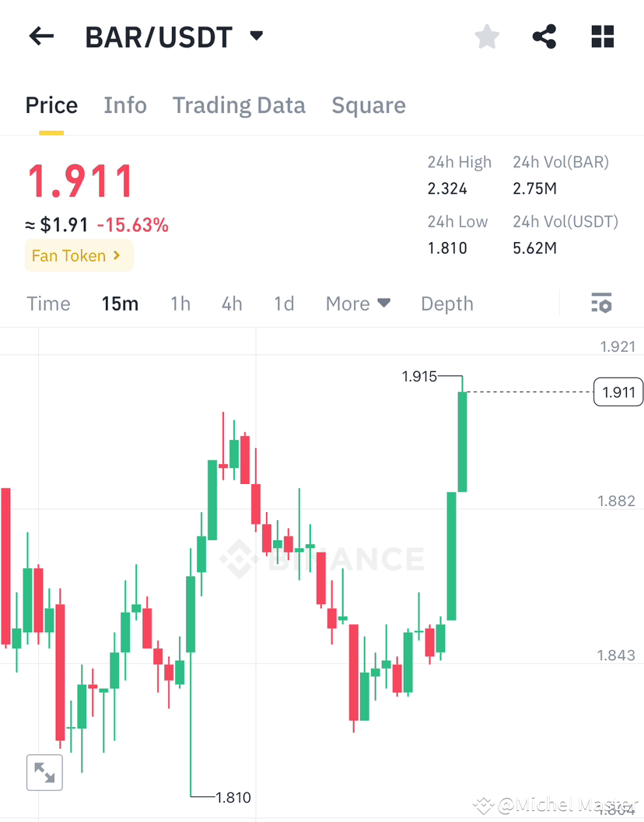Select the 4h chart interval
This screenshot has width=644, height=822.
pos(232,304)
